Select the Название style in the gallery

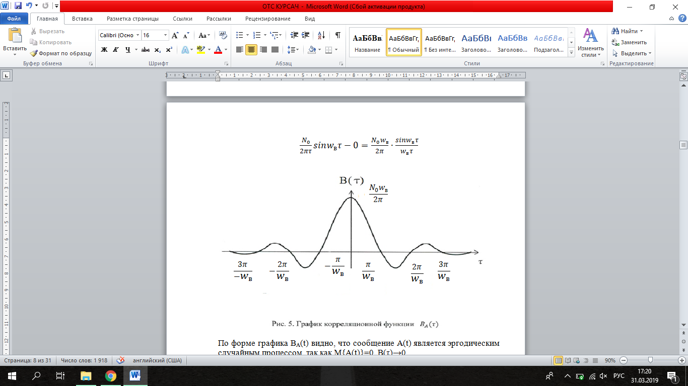click(367, 42)
